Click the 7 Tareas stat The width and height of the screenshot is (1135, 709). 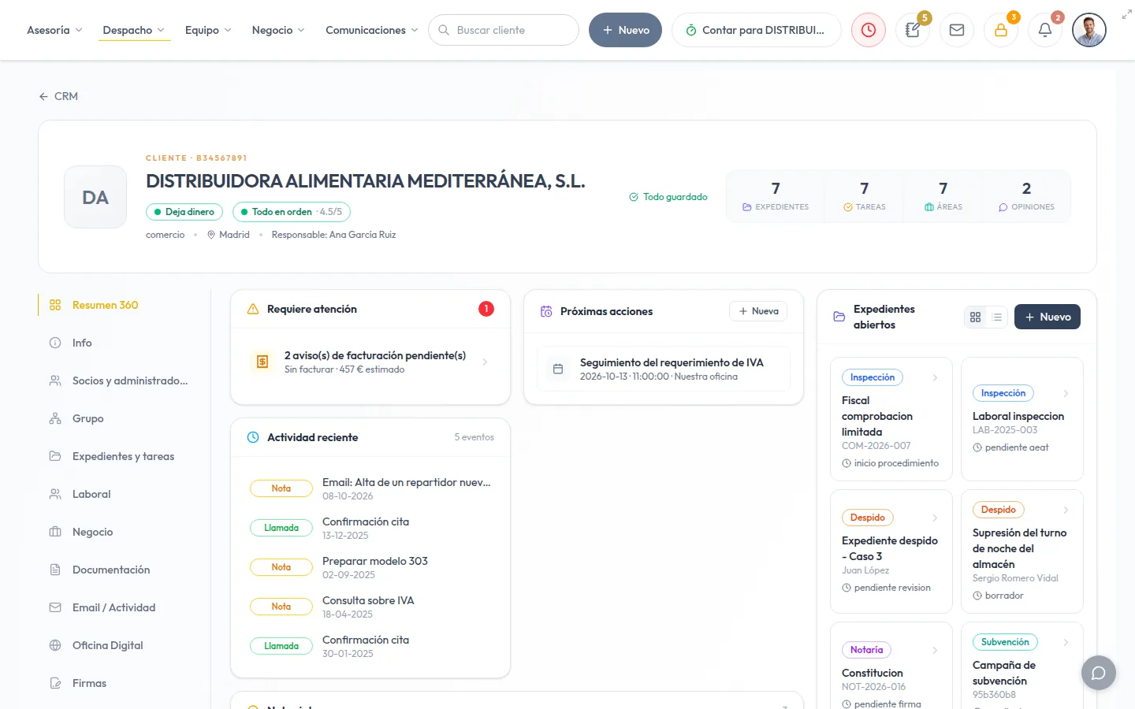[865, 196]
